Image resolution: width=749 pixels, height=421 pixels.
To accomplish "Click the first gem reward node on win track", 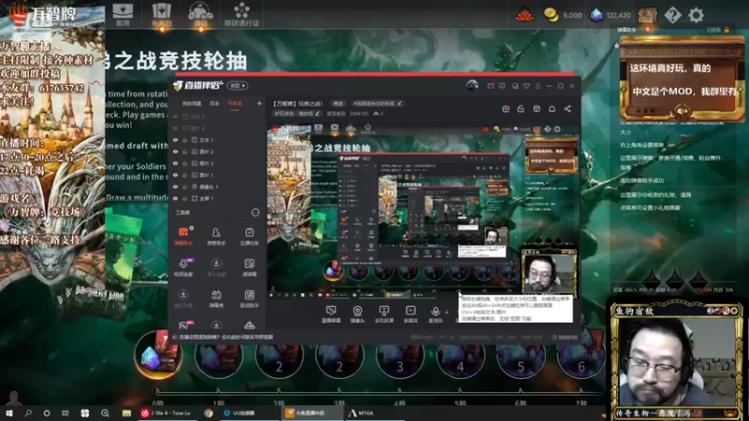I will pyautogui.click(x=158, y=356).
